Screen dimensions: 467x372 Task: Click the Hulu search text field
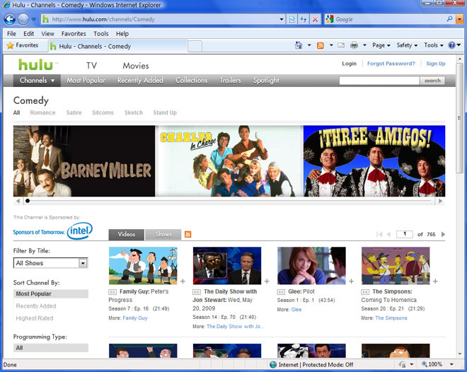[379, 81]
